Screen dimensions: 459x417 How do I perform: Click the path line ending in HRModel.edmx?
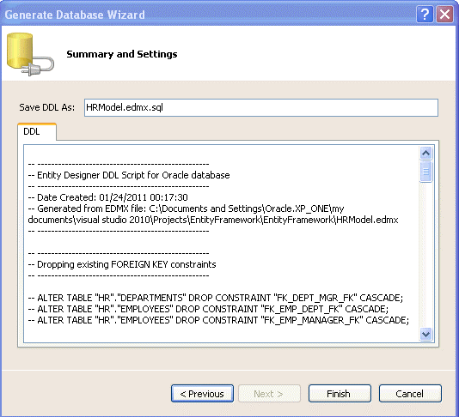pos(213,220)
